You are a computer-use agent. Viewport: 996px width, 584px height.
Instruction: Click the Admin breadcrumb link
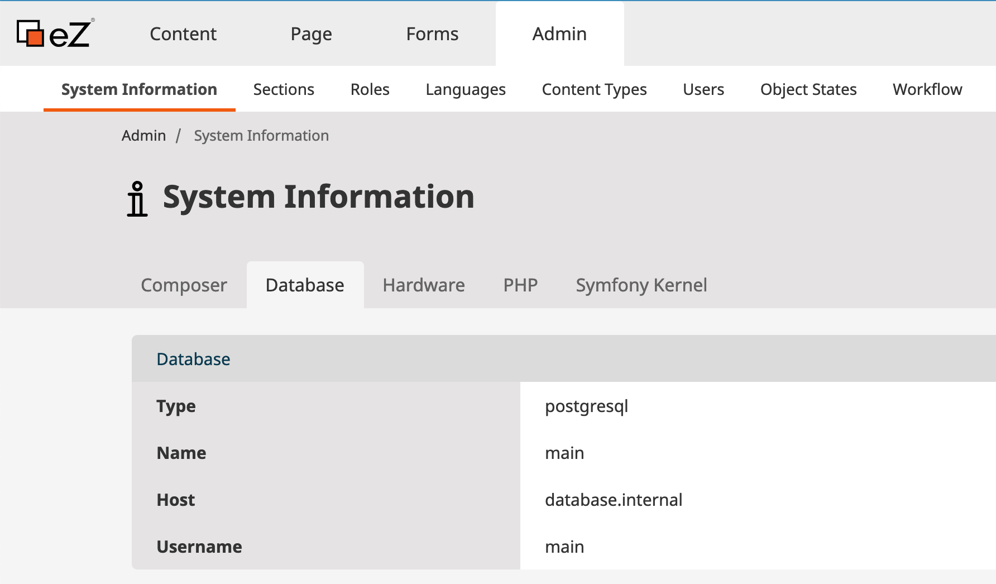143,136
